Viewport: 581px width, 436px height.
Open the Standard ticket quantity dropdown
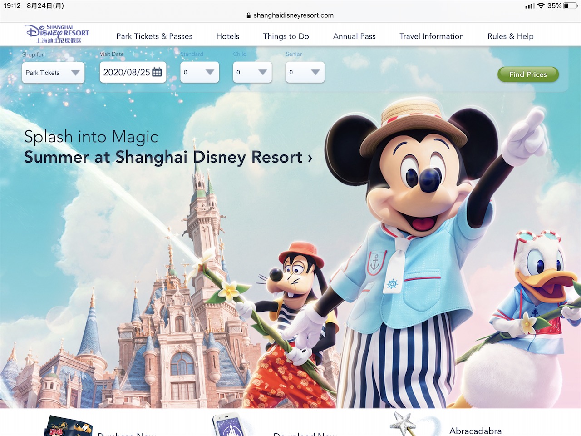[x=200, y=72]
